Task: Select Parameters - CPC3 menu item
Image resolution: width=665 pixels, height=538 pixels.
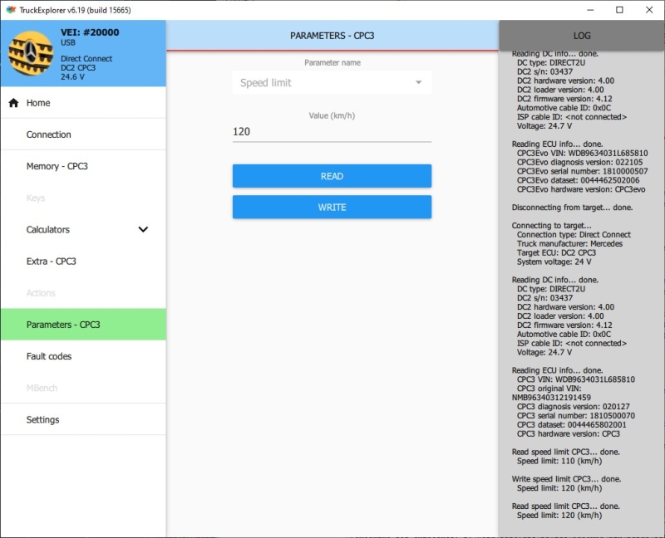Action: click(83, 325)
